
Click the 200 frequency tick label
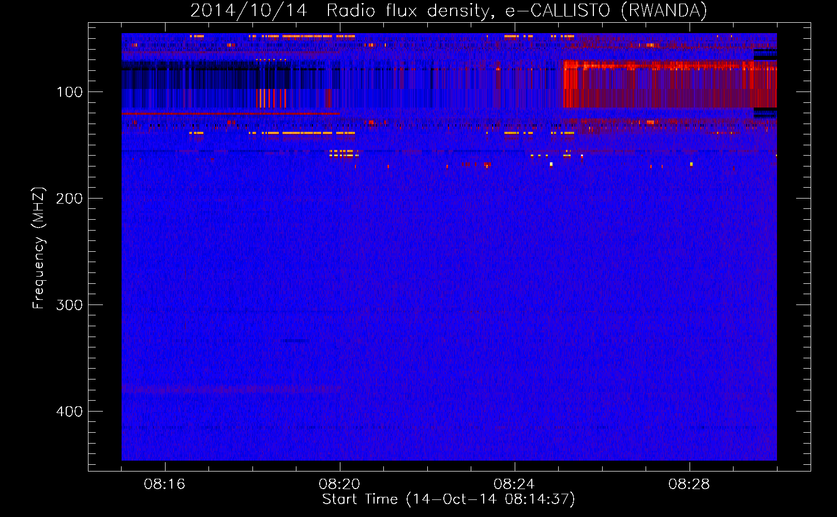(x=69, y=199)
